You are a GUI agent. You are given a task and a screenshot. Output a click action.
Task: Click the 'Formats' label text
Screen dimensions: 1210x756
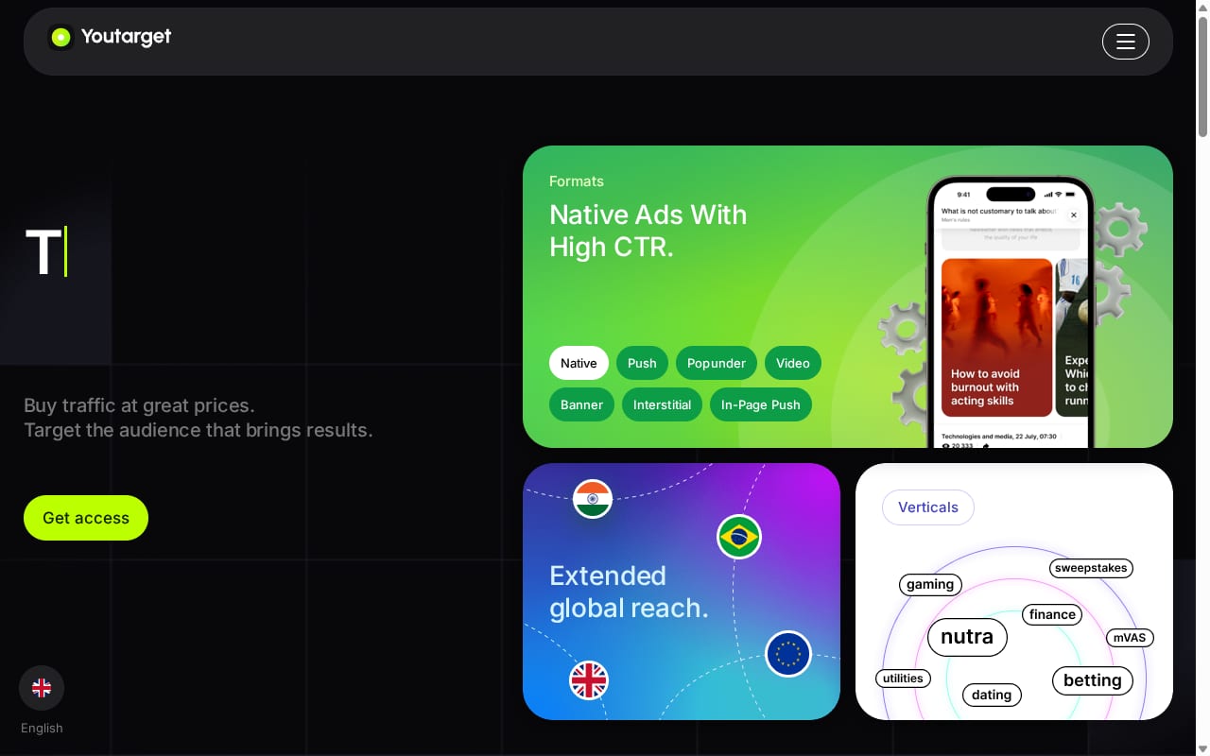(577, 181)
